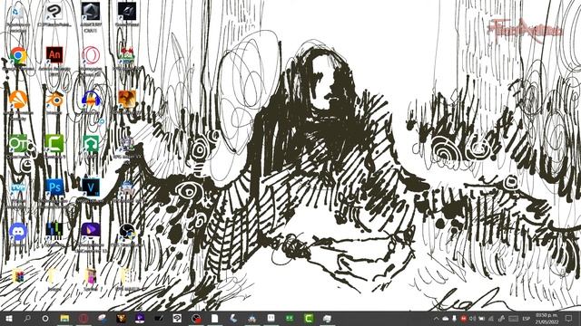Switch to Clip Studio Paint taskbar icon

click(x=177, y=318)
